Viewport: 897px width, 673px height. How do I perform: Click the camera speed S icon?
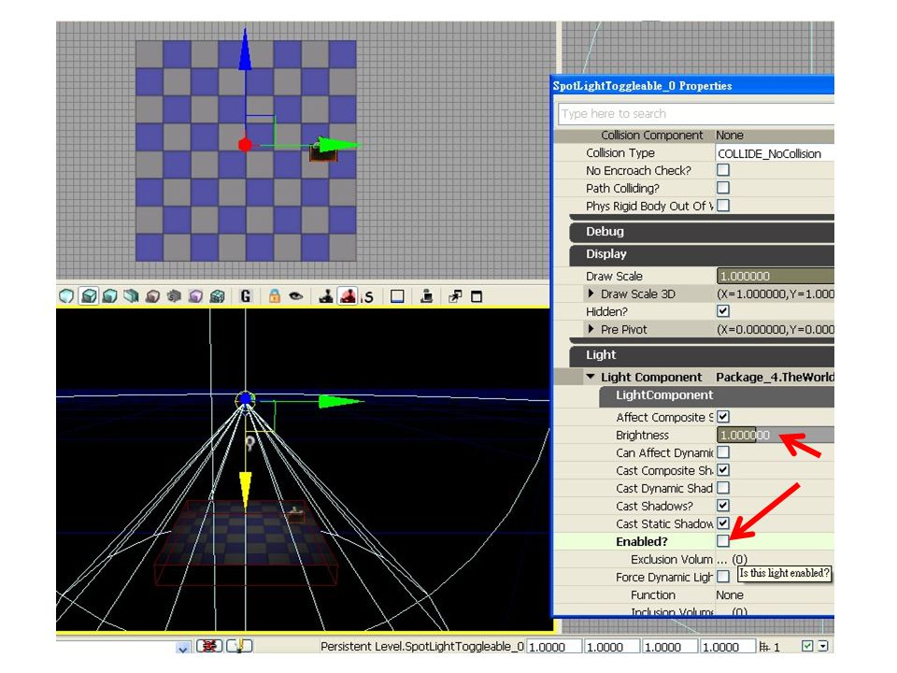point(368,297)
